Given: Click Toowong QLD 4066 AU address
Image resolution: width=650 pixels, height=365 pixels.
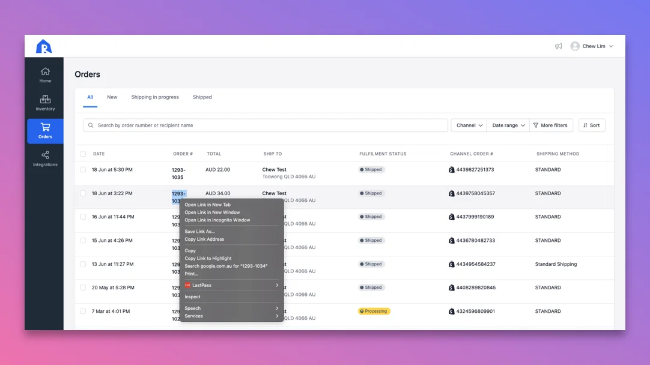Looking at the screenshot, I should (288, 176).
